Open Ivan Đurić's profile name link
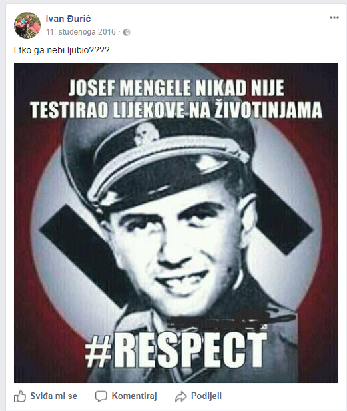Screen dimensions: 347x411 (x=68, y=19)
